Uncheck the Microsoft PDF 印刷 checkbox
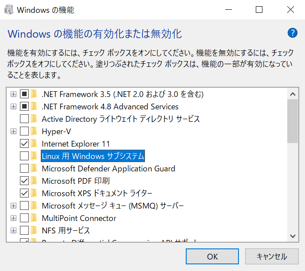This screenshot has width=305, height=271. point(24,181)
